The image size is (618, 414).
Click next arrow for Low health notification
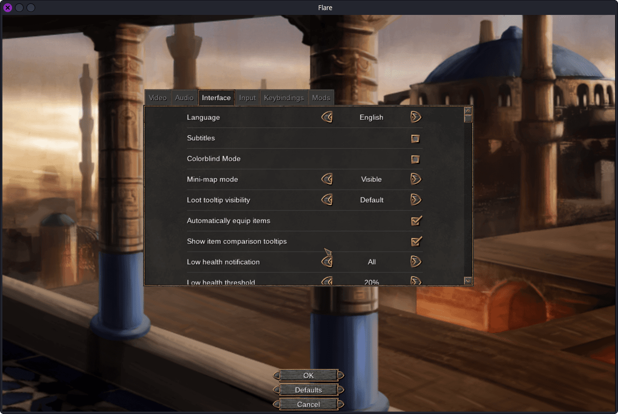416,262
